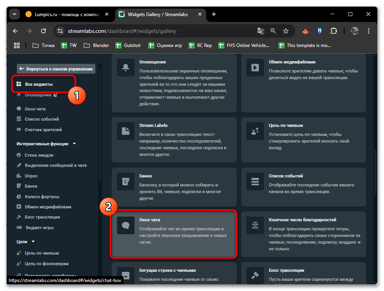Click the Stream Labels document icon
This screenshot has width=384, height=291.
(126, 131)
